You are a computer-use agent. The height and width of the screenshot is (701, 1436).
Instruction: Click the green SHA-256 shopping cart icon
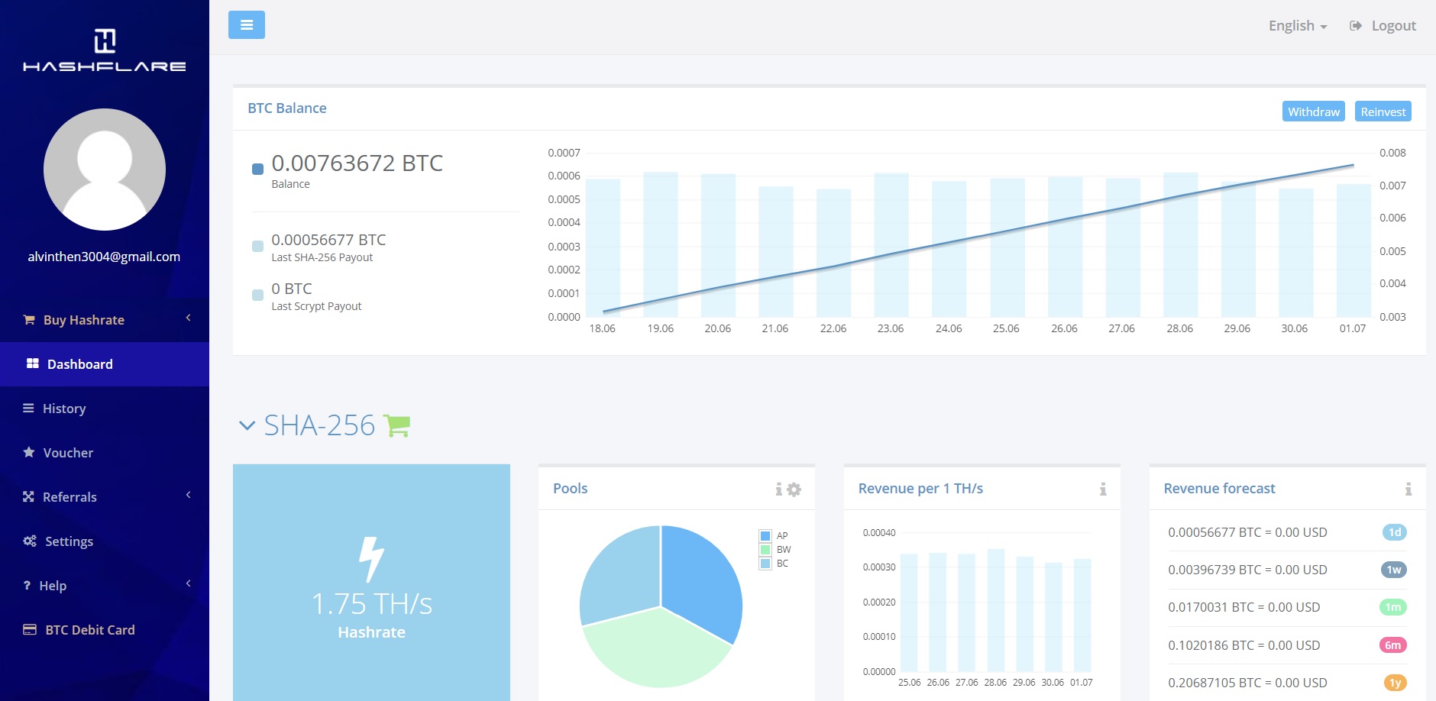tap(396, 425)
